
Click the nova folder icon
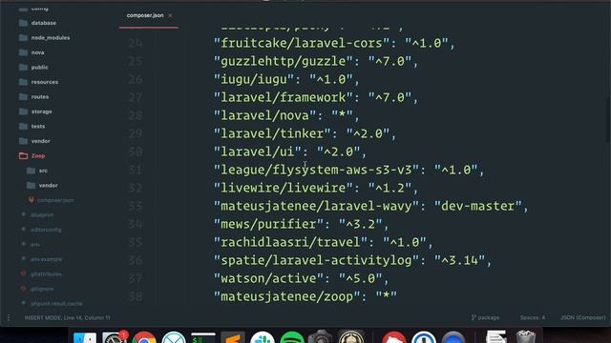tap(23, 52)
